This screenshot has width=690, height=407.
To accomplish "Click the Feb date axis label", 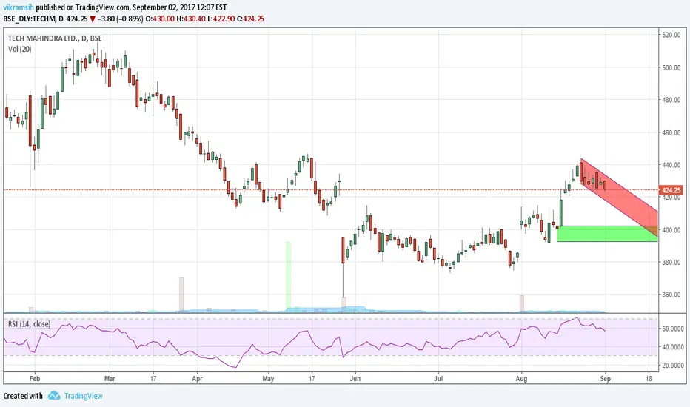I will click(x=35, y=378).
